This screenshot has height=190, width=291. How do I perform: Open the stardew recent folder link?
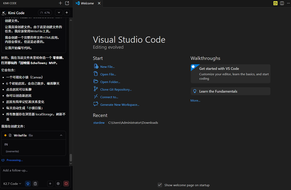(99, 123)
